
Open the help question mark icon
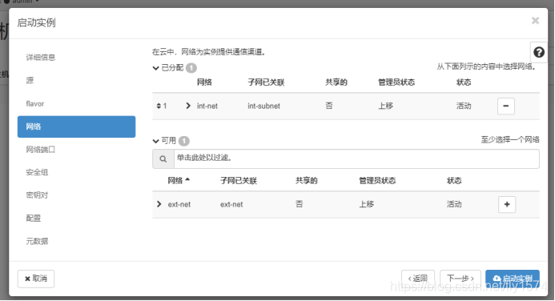539,52
